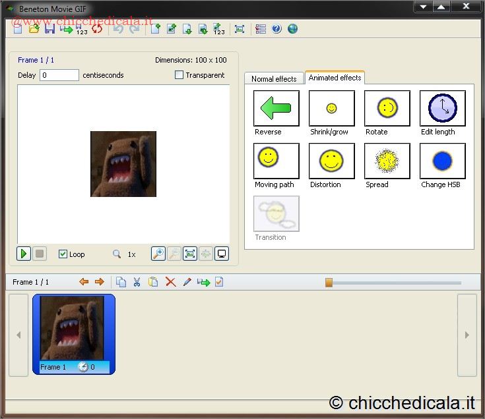The width and height of the screenshot is (485, 419).
Task: Switch to the Normal effects tab
Action: coord(274,79)
